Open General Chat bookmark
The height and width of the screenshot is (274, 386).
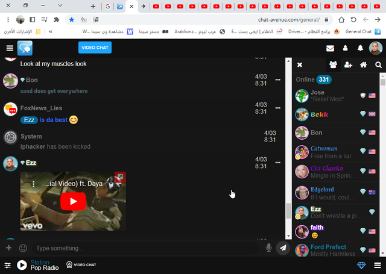pos(363,31)
